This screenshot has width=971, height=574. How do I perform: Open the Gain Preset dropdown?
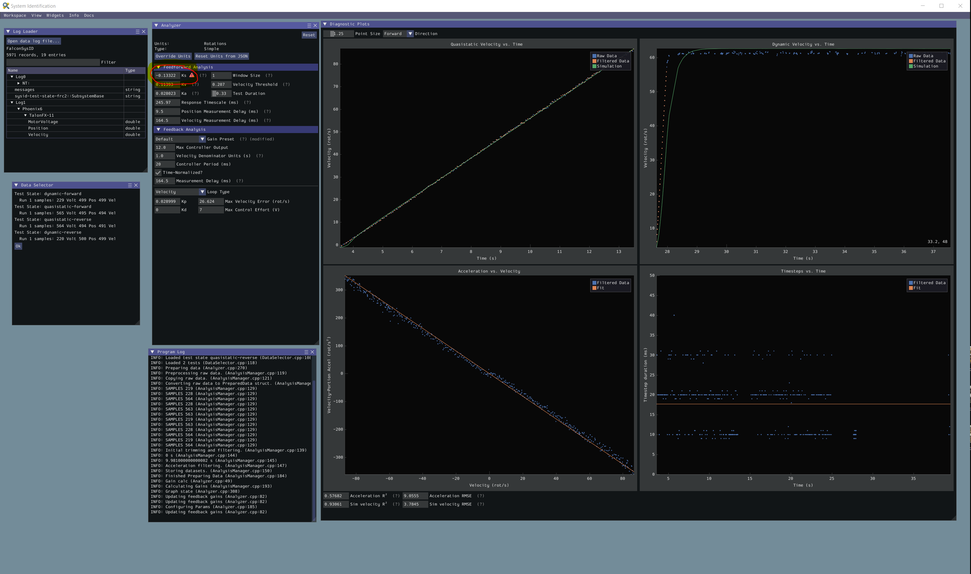(202, 139)
